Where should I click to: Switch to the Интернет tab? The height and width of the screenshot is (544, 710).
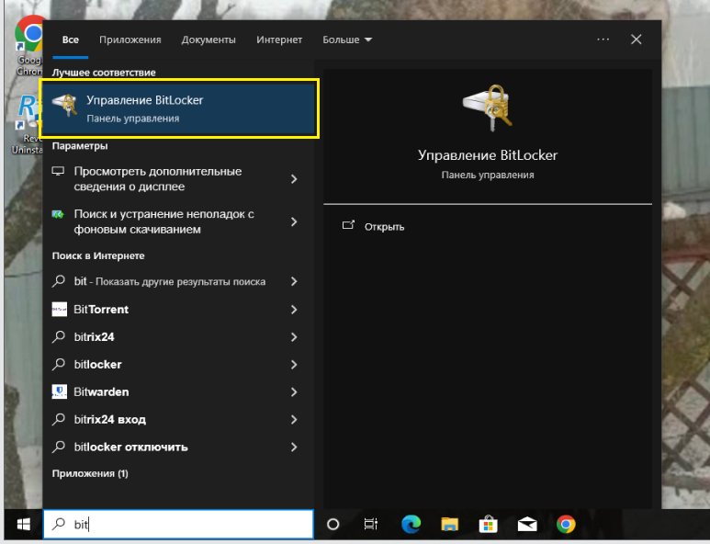[x=279, y=40]
